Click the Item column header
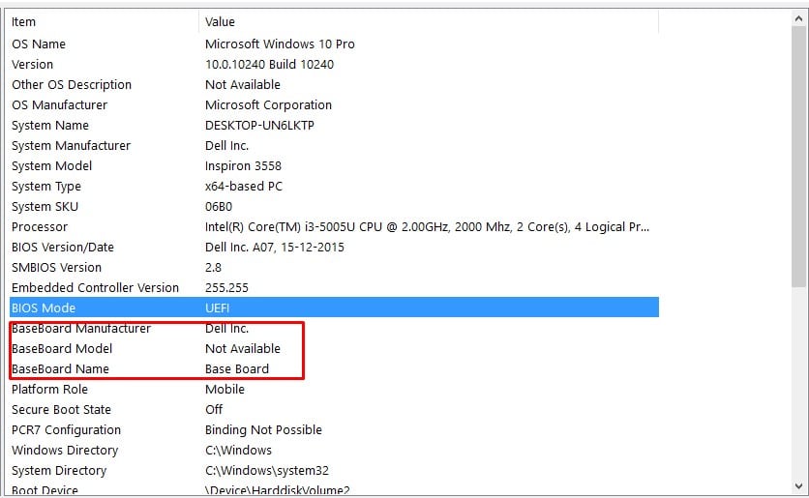Screen dimensions: 809x498 point(104,22)
